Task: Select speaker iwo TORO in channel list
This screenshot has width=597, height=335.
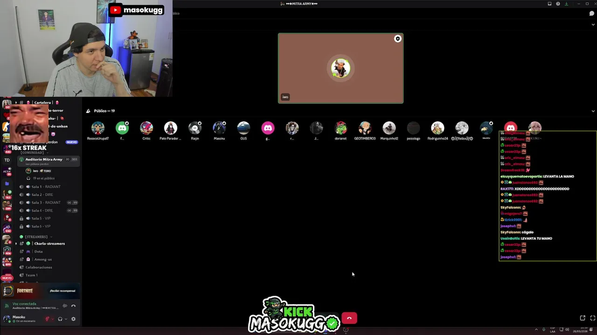Action: click(x=42, y=171)
